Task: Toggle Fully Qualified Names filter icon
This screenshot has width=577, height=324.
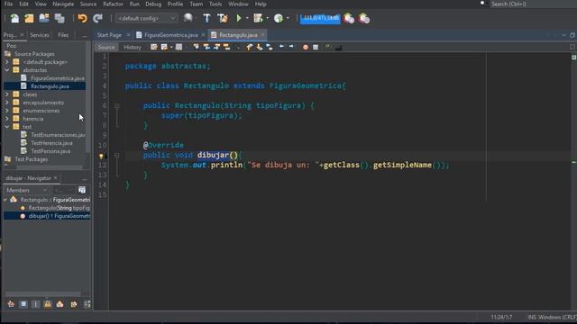Action: [x=74, y=304]
